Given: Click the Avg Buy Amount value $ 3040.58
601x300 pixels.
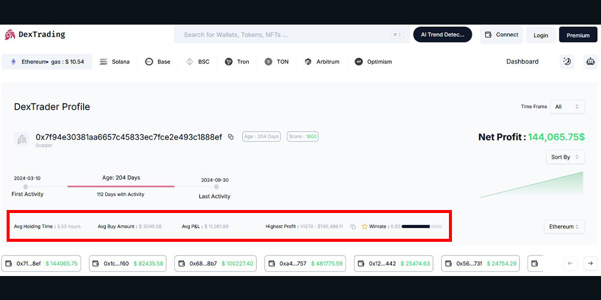Looking at the screenshot, I should click(150, 227).
